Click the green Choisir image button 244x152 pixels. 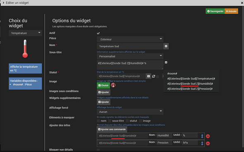pos(103,85)
